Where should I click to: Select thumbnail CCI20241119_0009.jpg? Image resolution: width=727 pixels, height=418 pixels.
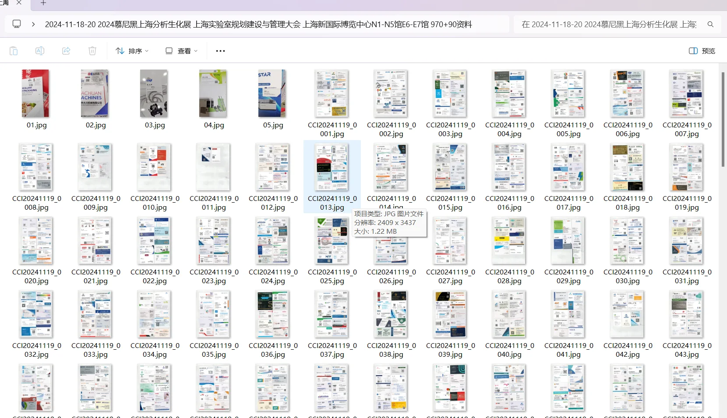[95, 167]
